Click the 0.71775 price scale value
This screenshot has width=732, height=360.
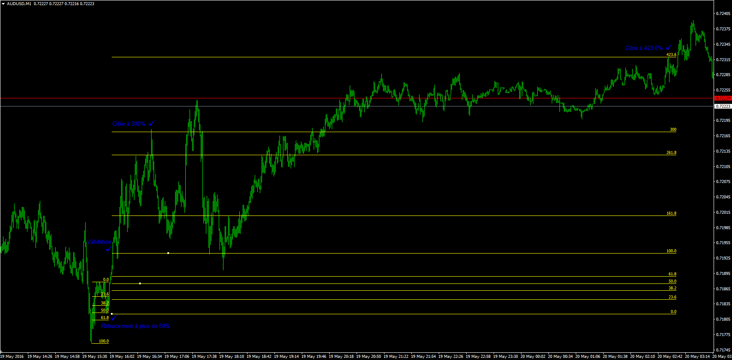click(x=723, y=335)
